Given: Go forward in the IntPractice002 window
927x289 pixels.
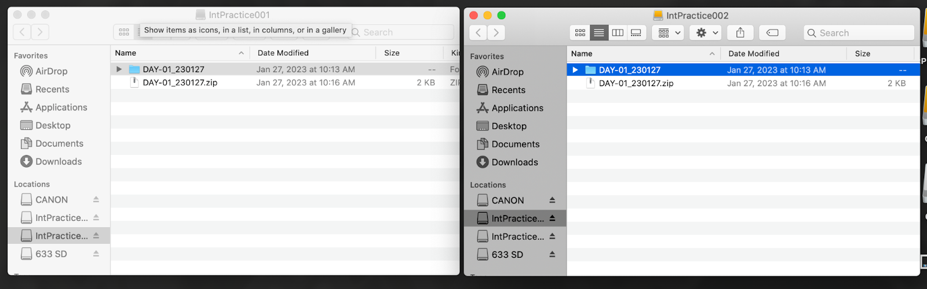Looking at the screenshot, I should coord(496,33).
